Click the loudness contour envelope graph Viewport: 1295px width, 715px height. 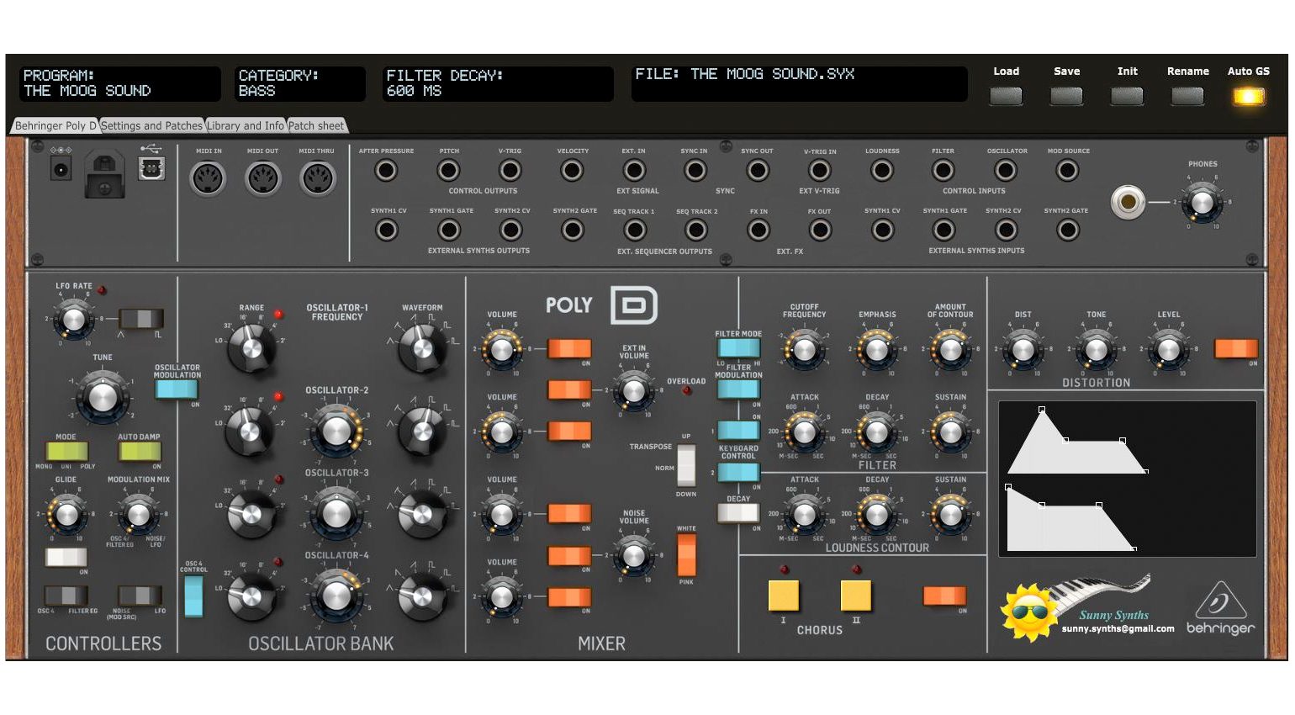pyautogui.click(x=1071, y=518)
